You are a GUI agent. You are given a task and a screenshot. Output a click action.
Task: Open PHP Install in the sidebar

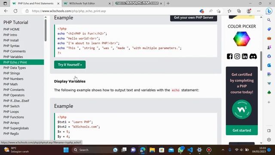pos(11,40)
